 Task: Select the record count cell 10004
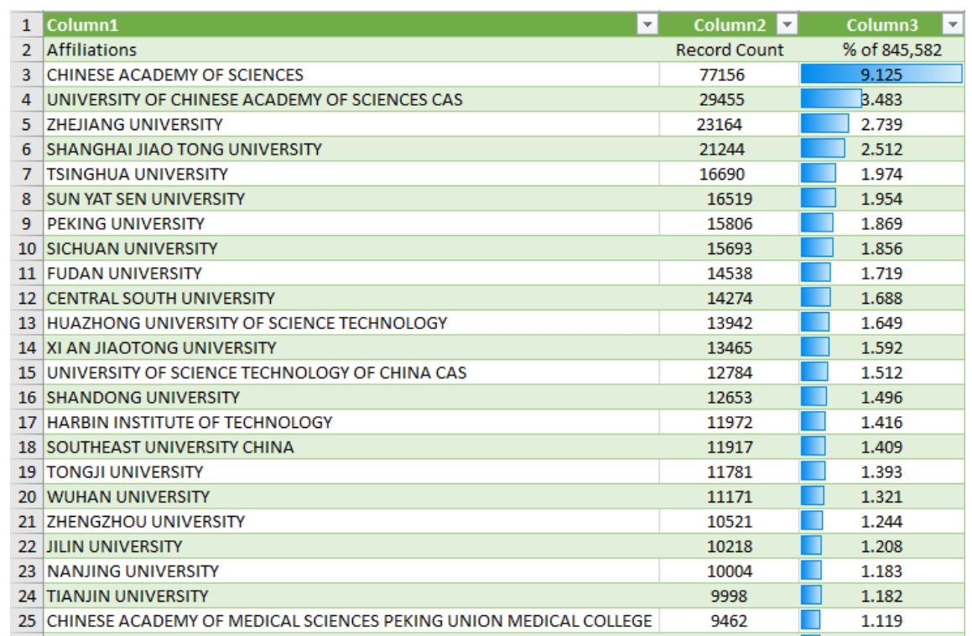tap(729, 571)
